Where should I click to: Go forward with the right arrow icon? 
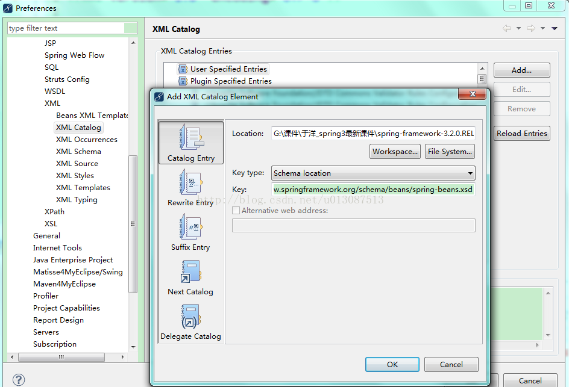coord(531,28)
